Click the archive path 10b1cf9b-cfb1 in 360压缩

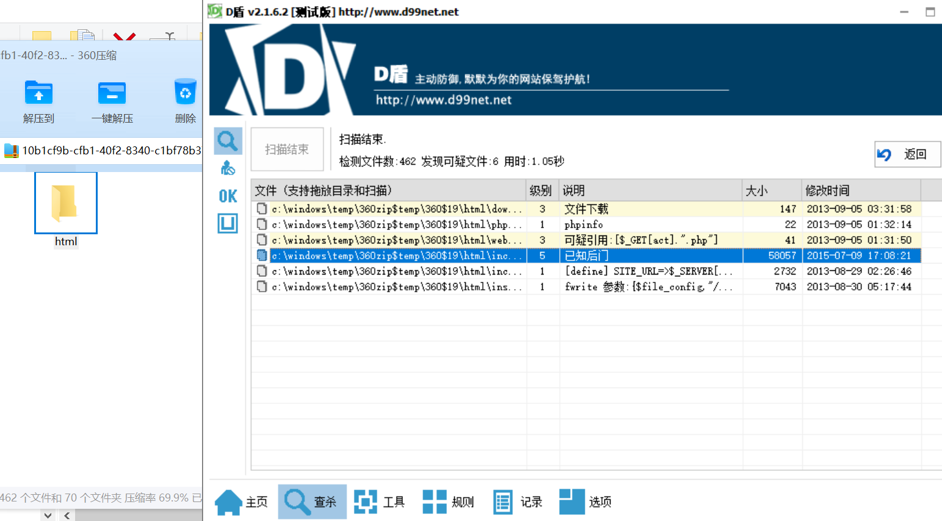click(x=111, y=150)
